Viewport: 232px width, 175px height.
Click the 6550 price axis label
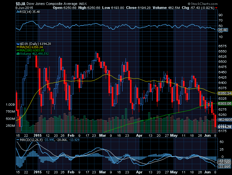point(222,52)
